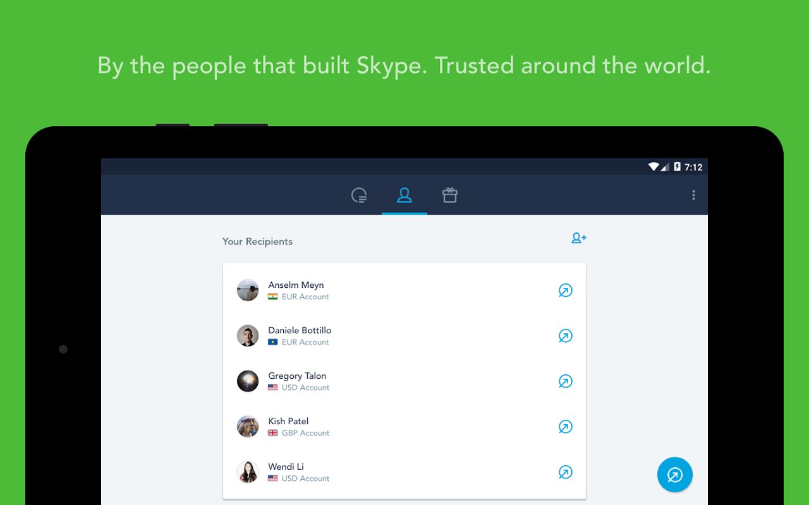
Task: Tap the send arrow beside Daniele Bottillo
Action: pyautogui.click(x=566, y=336)
